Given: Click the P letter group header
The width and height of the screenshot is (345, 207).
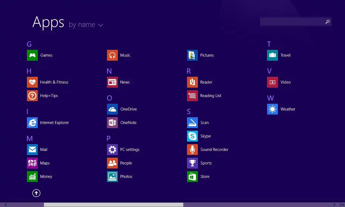Looking at the screenshot, I should tap(109, 139).
